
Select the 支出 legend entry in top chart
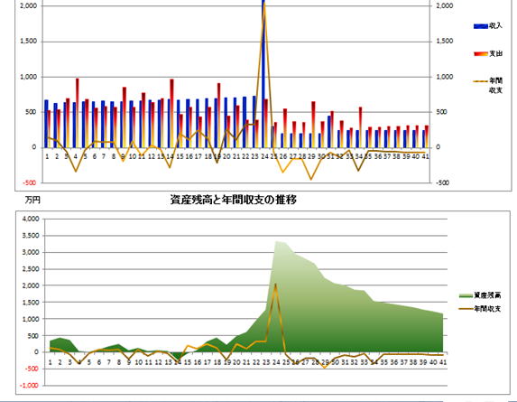pos(487,53)
